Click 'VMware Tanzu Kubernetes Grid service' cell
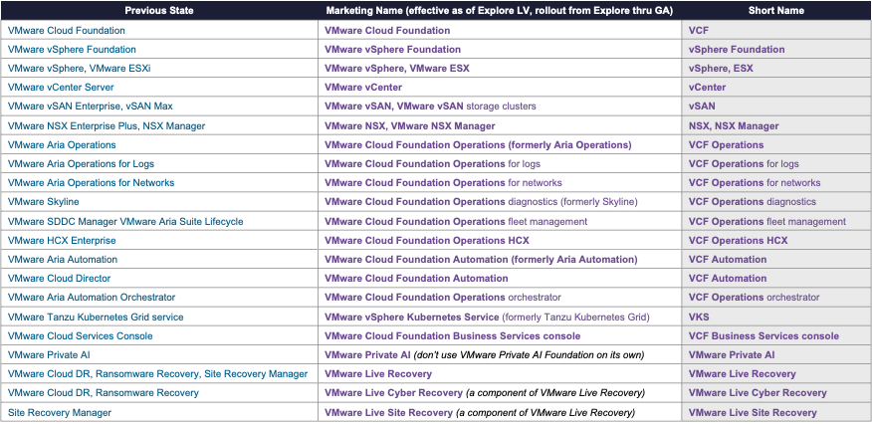The height and width of the screenshot is (424, 872). coord(159,318)
